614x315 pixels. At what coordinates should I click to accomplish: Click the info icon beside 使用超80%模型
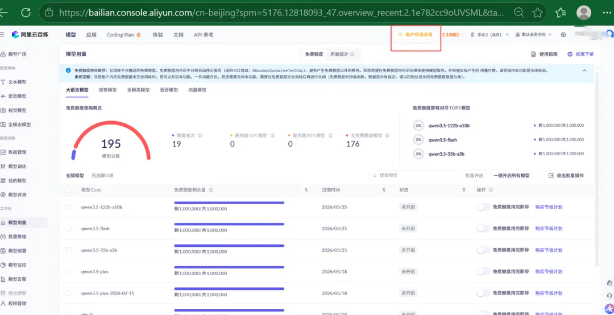click(x=330, y=135)
